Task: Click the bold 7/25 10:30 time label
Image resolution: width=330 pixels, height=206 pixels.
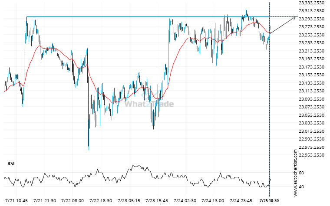Action: 269,201
